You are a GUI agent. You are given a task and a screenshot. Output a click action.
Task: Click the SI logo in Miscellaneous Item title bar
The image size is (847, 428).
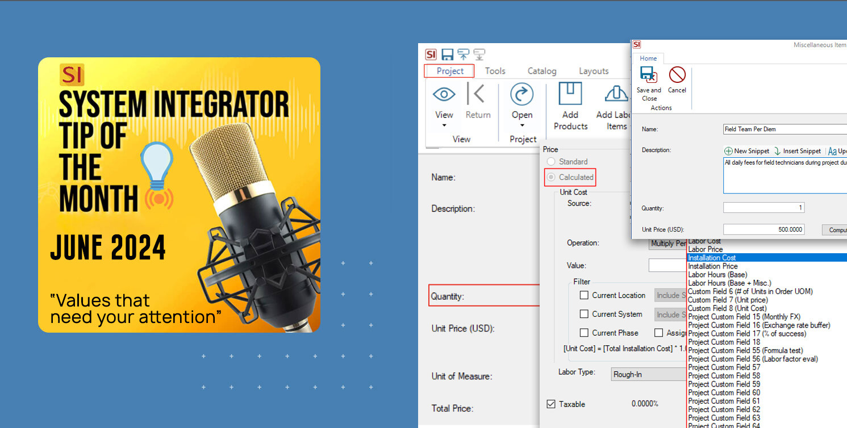pyautogui.click(x=637, y=44)
